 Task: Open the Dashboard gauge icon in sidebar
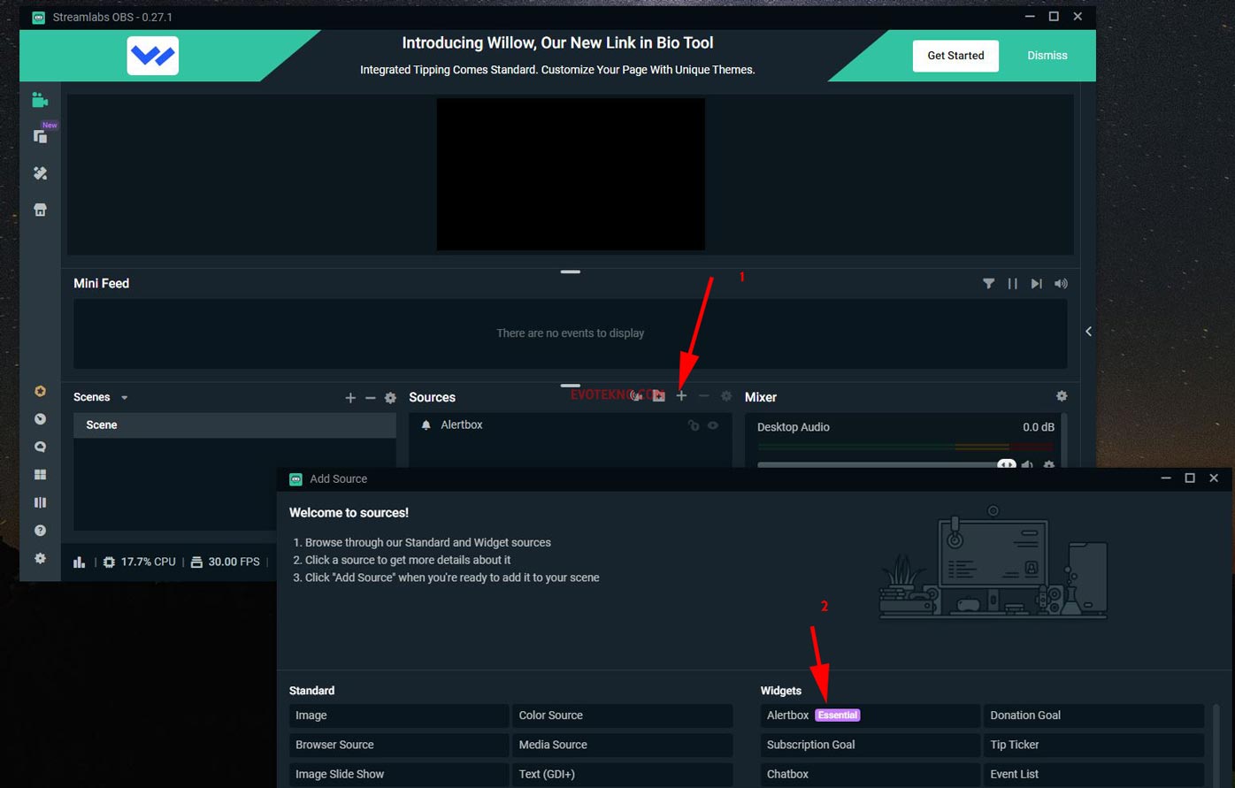point(40,419)
